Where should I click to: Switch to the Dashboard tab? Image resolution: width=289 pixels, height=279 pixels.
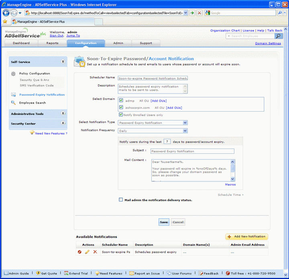click(x=21, y=43)
